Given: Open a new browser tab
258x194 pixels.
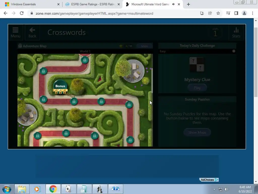Looking at the screenshot, I should pyautogui.click(x=188, y=4).
